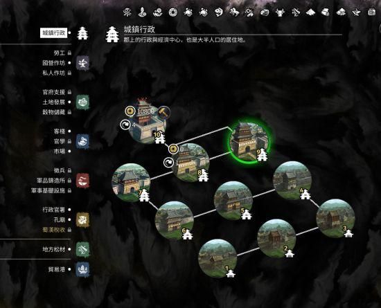
Task: Select the ox head livestock icon
Action: (x=280, y=12)
